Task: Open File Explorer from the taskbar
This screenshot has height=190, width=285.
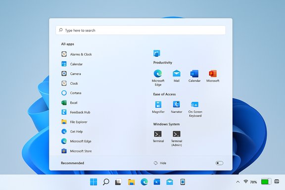Action: point(131,182)
